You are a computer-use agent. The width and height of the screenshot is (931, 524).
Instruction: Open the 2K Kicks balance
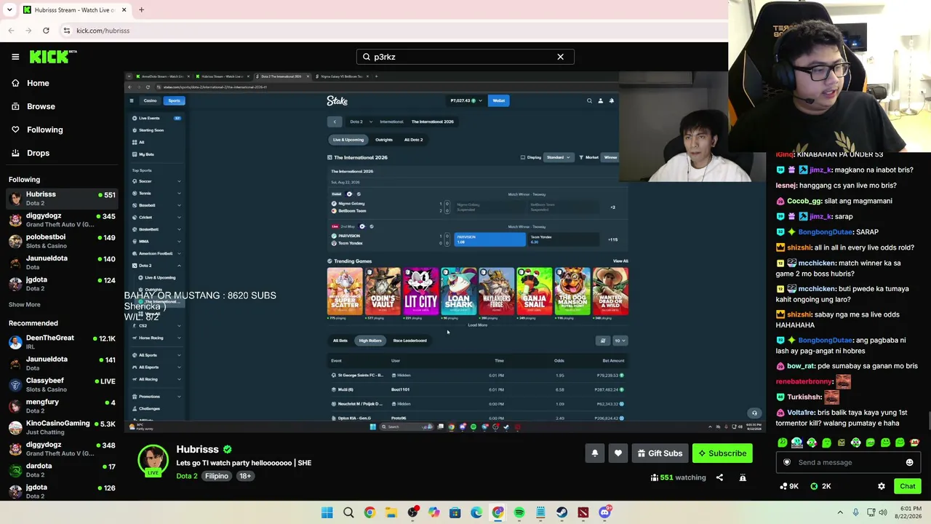[821, 486]
